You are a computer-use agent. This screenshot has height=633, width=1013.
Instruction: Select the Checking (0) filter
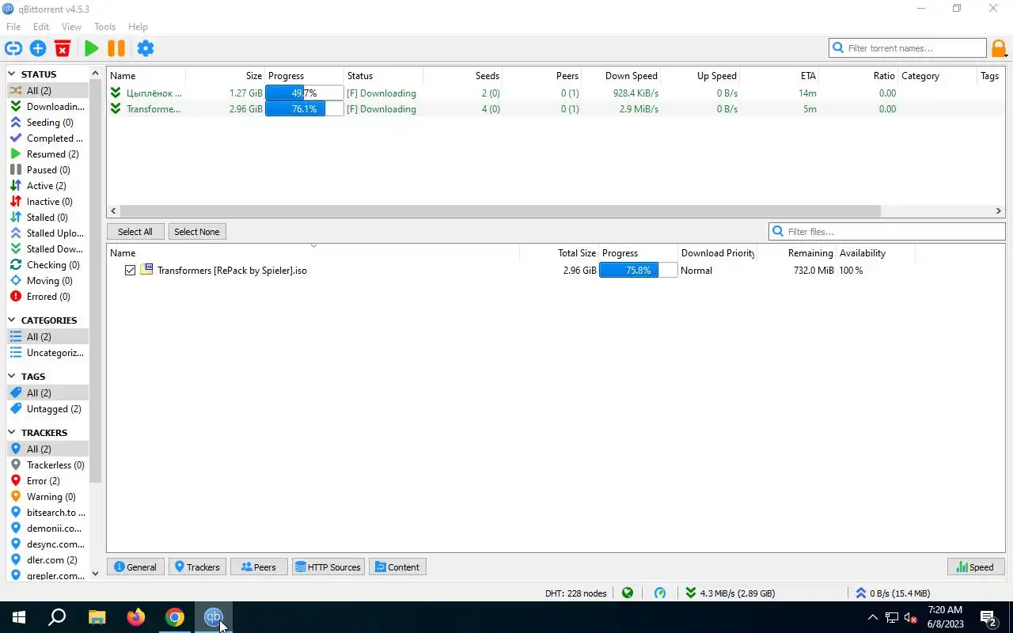tap(47, 265)
